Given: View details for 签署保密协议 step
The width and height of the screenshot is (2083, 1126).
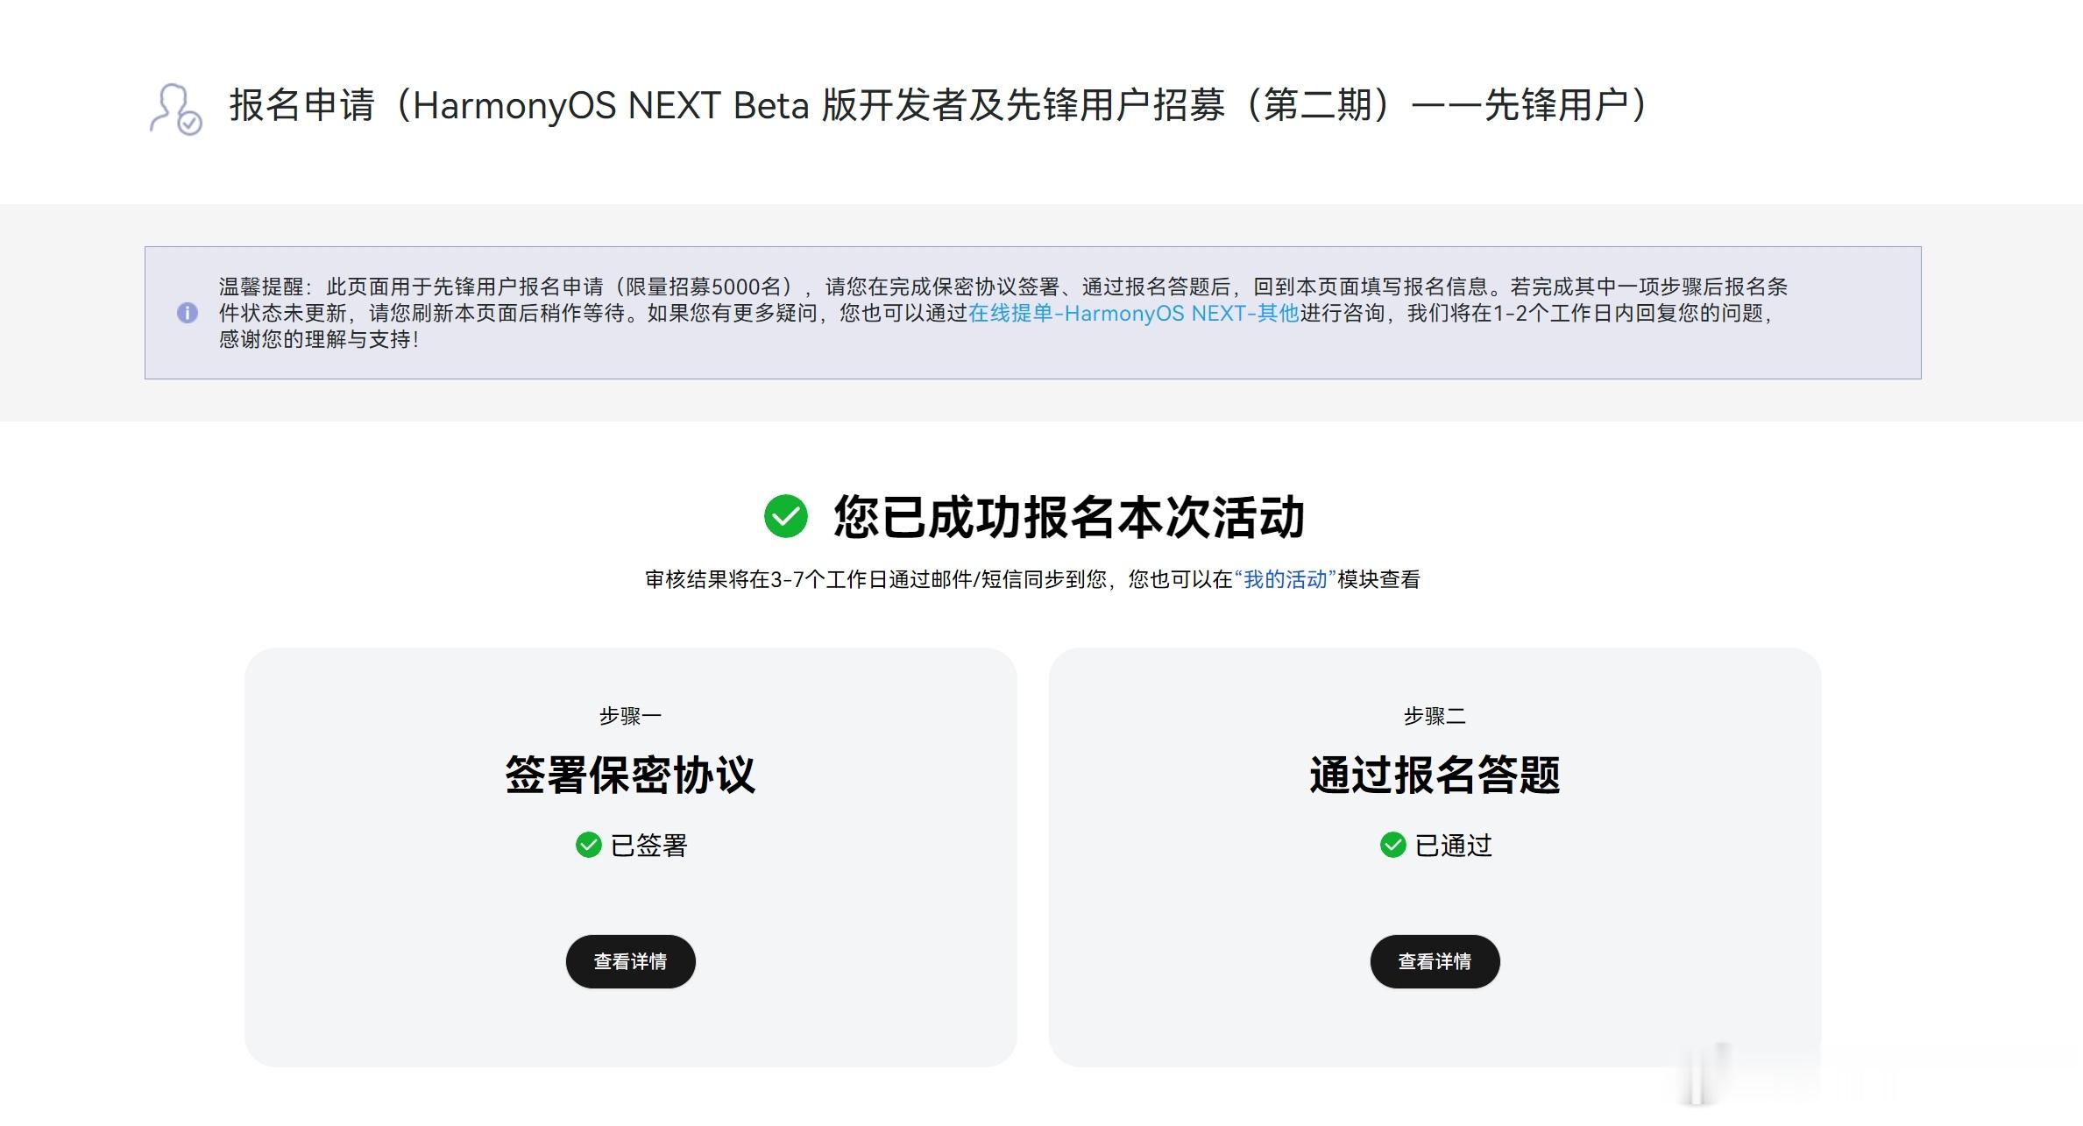Looking at the screenshot, I should point(630,961).
